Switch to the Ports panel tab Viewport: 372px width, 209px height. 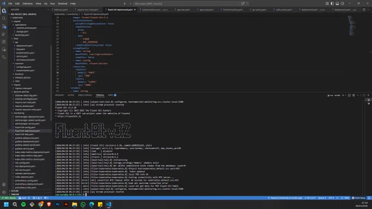[112, 95]
